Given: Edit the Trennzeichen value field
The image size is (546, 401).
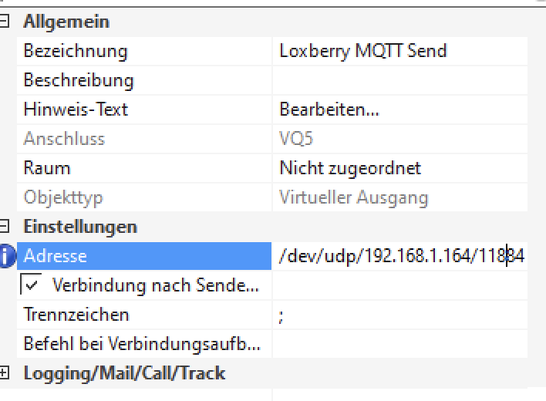Looking at the screenshot, I should point(399,315).
